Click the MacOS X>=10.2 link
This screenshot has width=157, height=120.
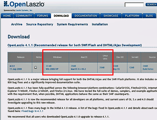78,69
